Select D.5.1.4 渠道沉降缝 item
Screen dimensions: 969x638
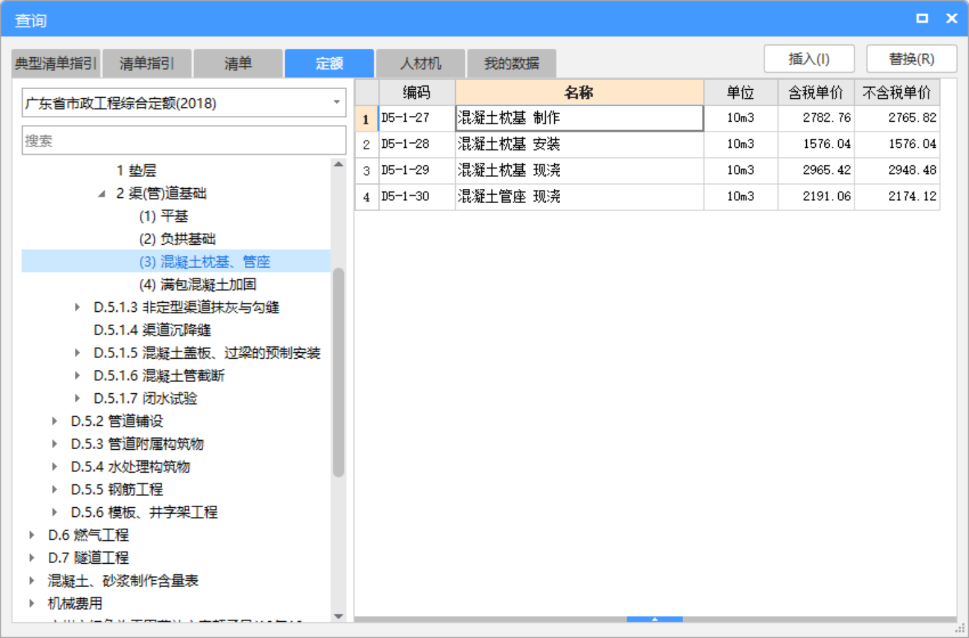[152, 330]
